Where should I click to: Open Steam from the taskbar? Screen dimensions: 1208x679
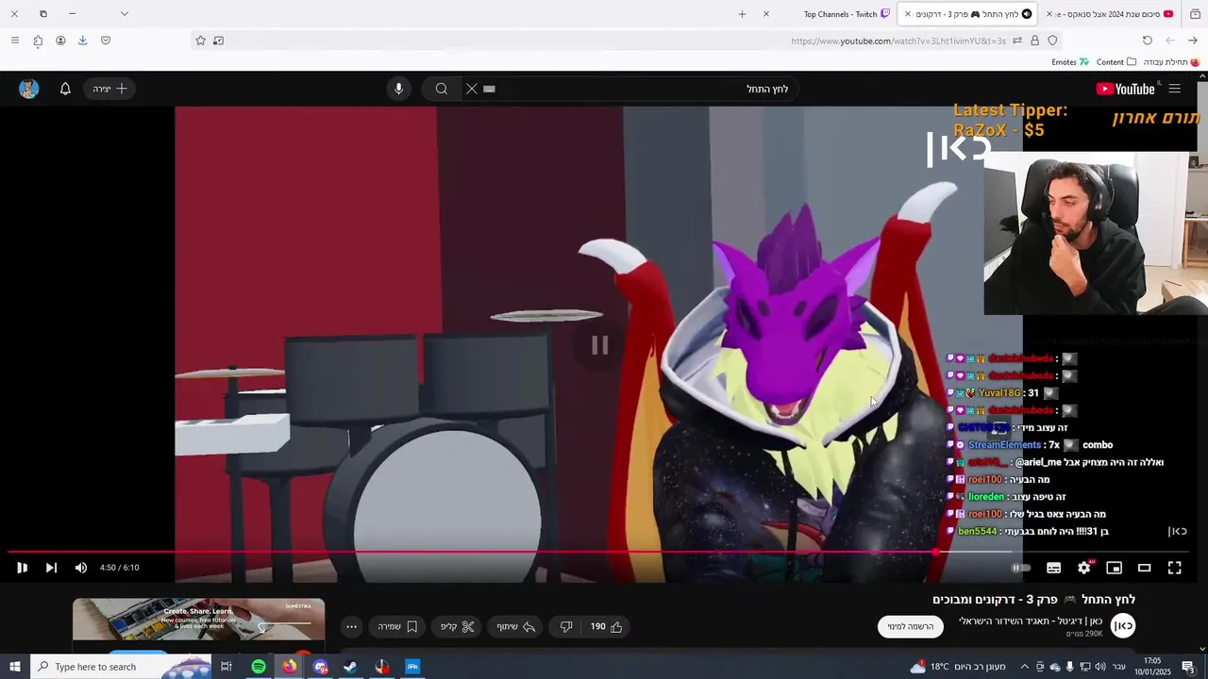350,667
